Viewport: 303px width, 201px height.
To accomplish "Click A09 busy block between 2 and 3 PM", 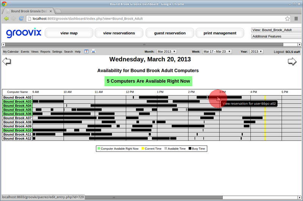I will (x=188, y=126).
